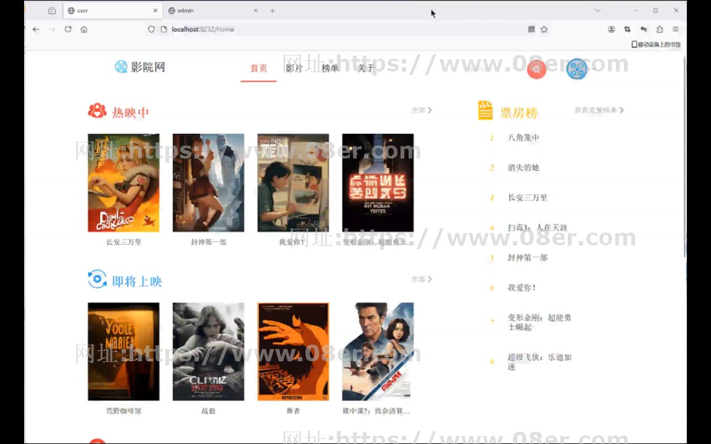The width and height of the screenshot is (711, 444).
Task: Open 我爱你! movie poster
Action: click(x=293, y=183)
